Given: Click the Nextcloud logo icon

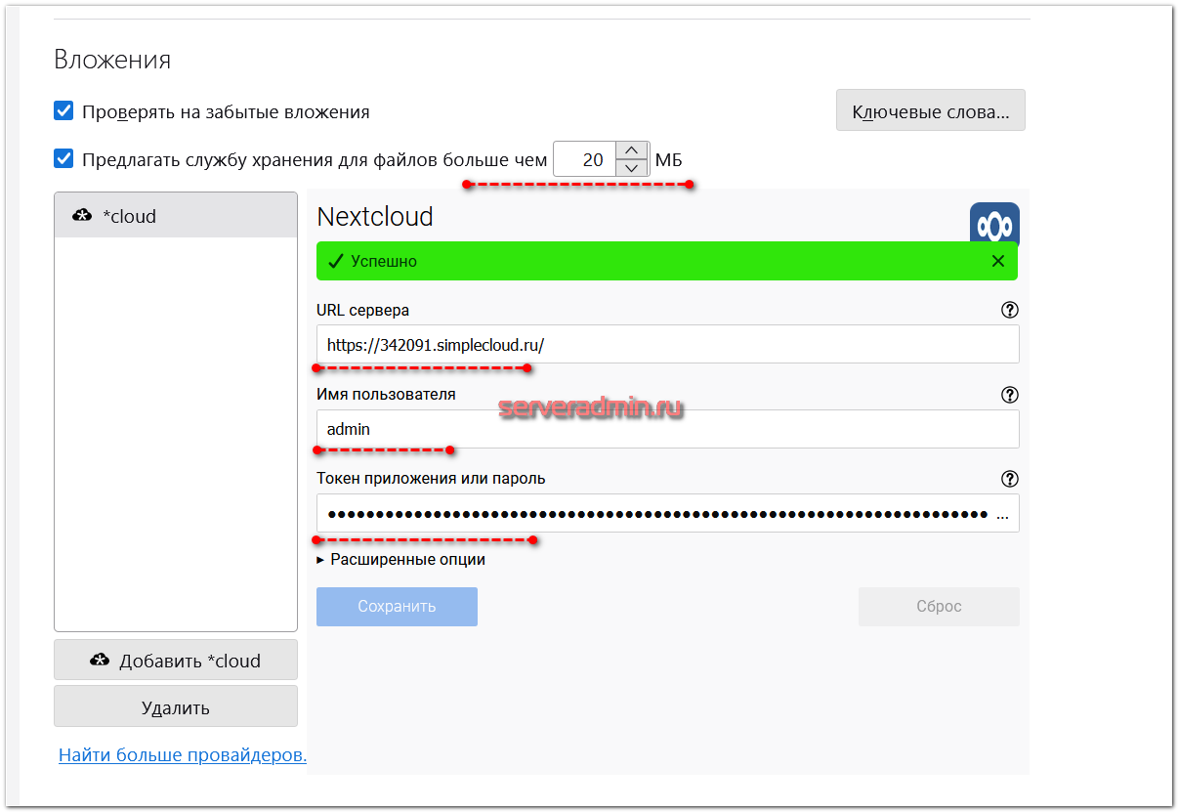Looking at the screenshot, I should [993, 223].
